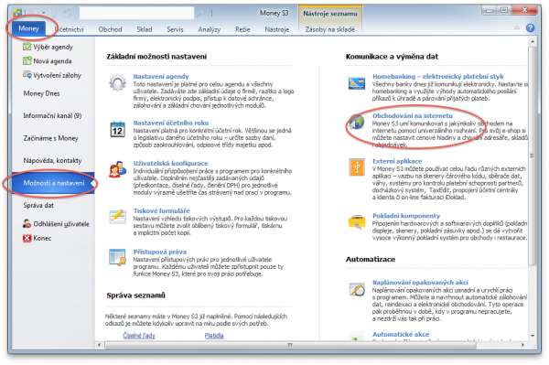Click the Přístupová práva key icon
549x365 pixels.
(x=117, y=258)
